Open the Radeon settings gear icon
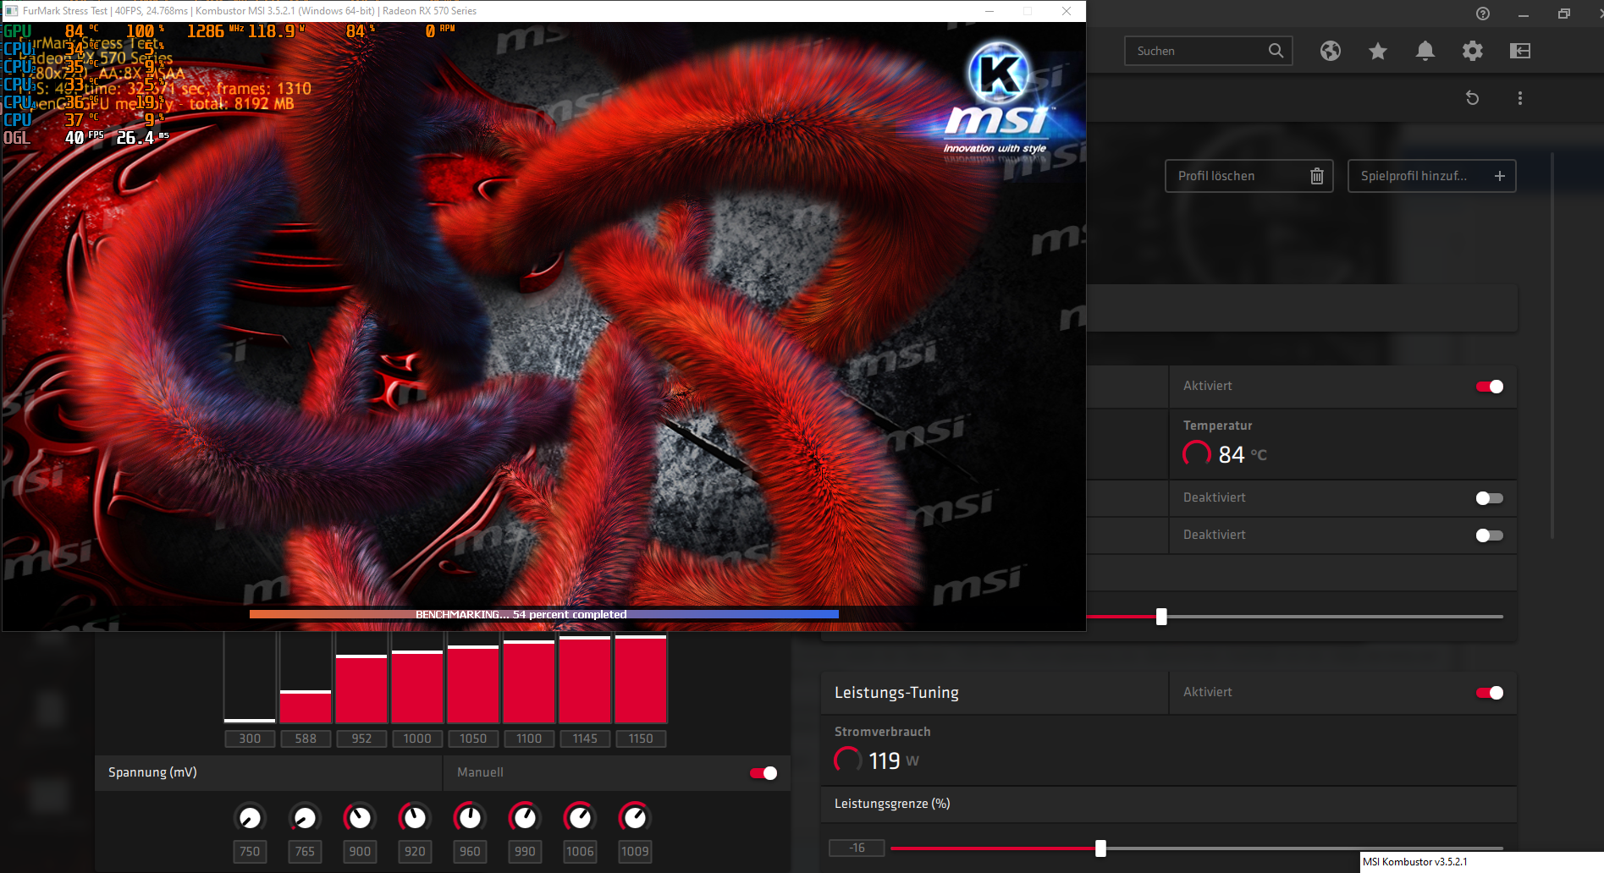This screenshot has height=873, width=1604. [1472, 51]
